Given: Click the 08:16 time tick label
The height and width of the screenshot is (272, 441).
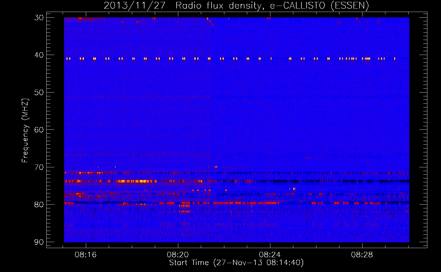Looking at the screenshot, I should click(x=86, y=255).
